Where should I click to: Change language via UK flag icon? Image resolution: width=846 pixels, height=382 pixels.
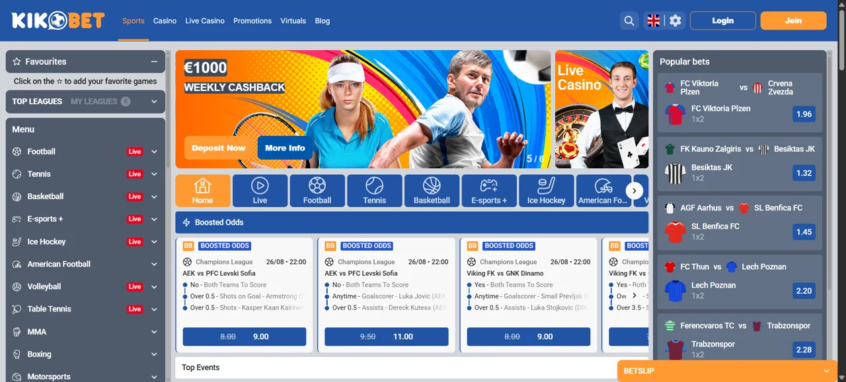coord(654,20)
